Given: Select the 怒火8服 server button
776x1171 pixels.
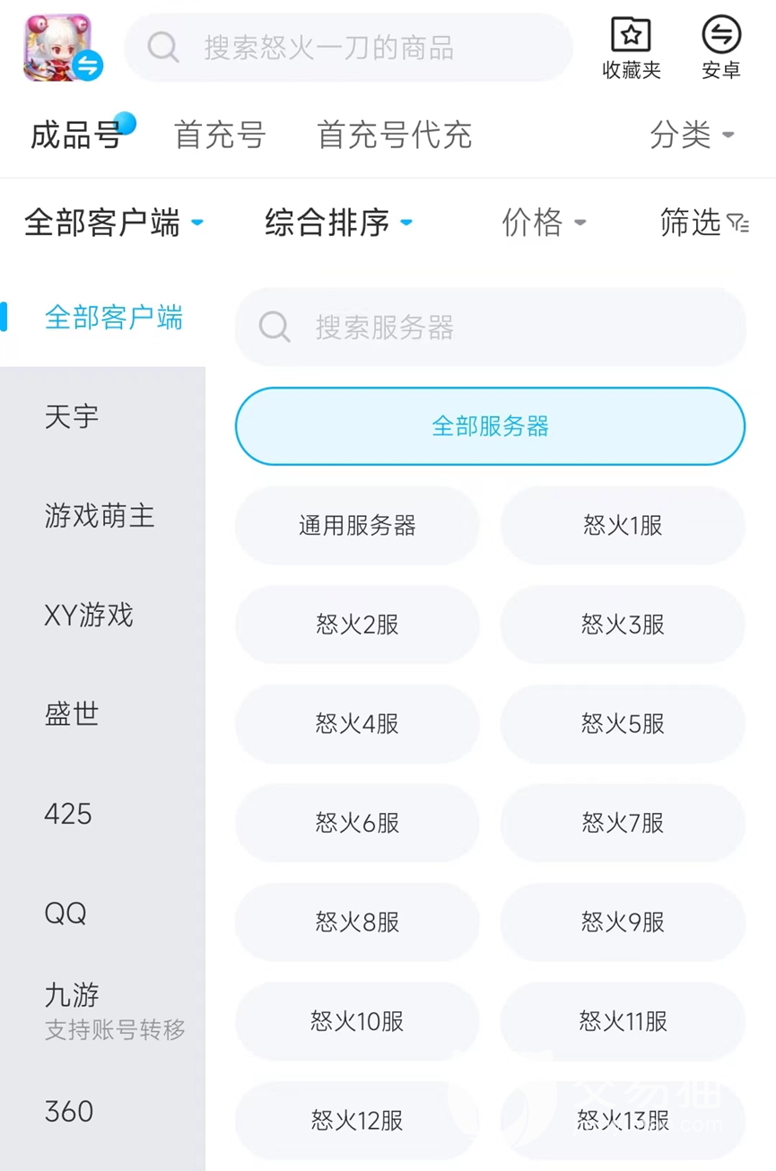Looking at the screenshot, I should (x=357, y=922).
